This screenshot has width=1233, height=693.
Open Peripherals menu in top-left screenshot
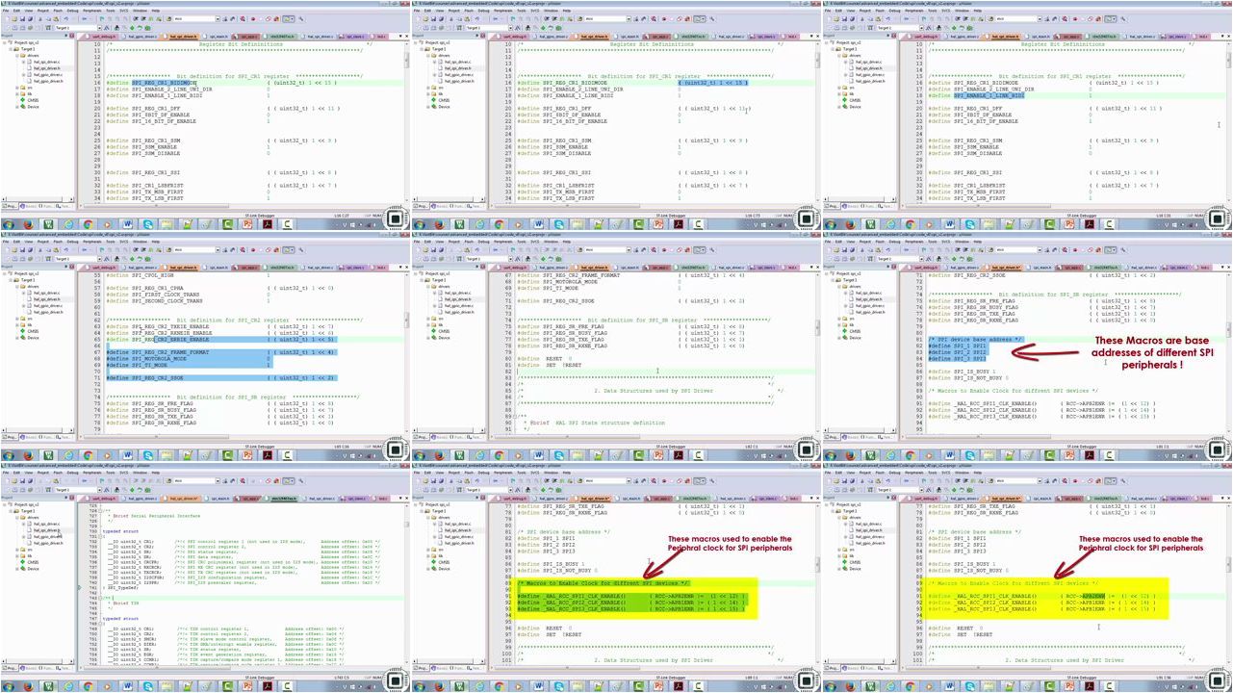coord(92,11)
